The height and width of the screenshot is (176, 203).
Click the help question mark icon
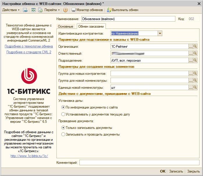coord(65,10)
